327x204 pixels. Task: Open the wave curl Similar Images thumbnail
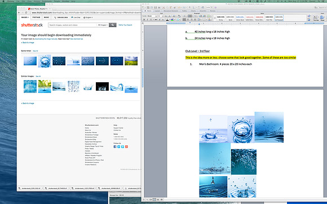coord(117,87)
